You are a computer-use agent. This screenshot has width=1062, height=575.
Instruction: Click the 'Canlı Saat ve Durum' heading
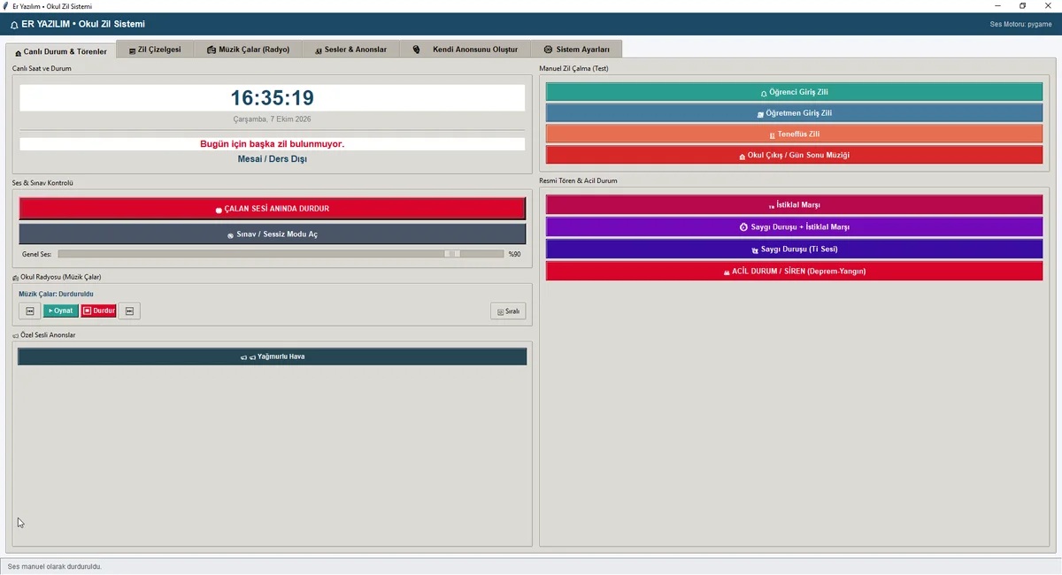click(42, 68)
